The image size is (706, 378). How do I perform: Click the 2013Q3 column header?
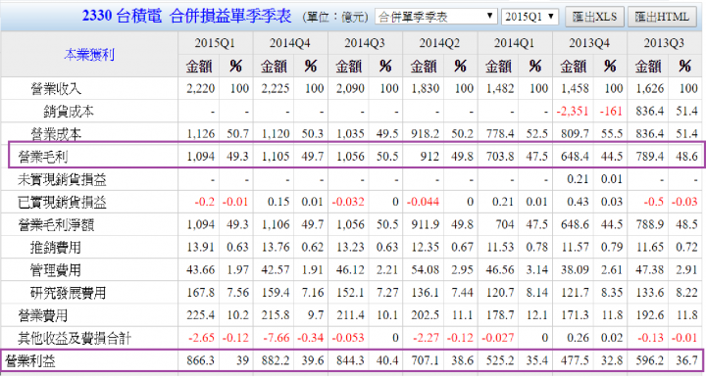pyautogui.click(x=664, y=43)
